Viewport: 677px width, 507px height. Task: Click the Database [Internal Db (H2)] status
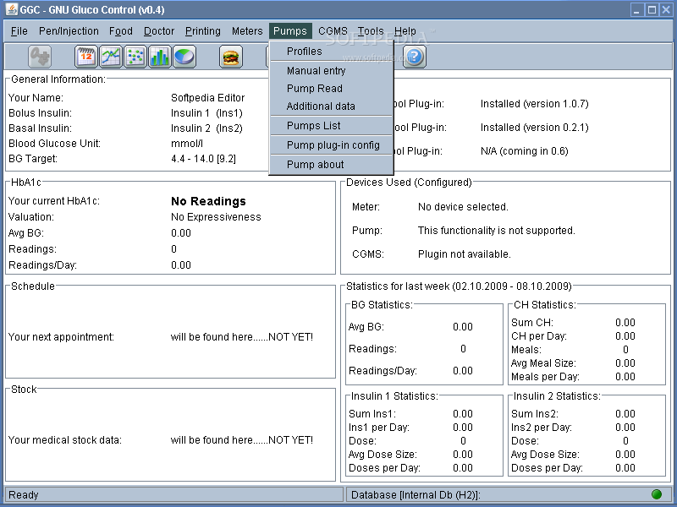416,495
